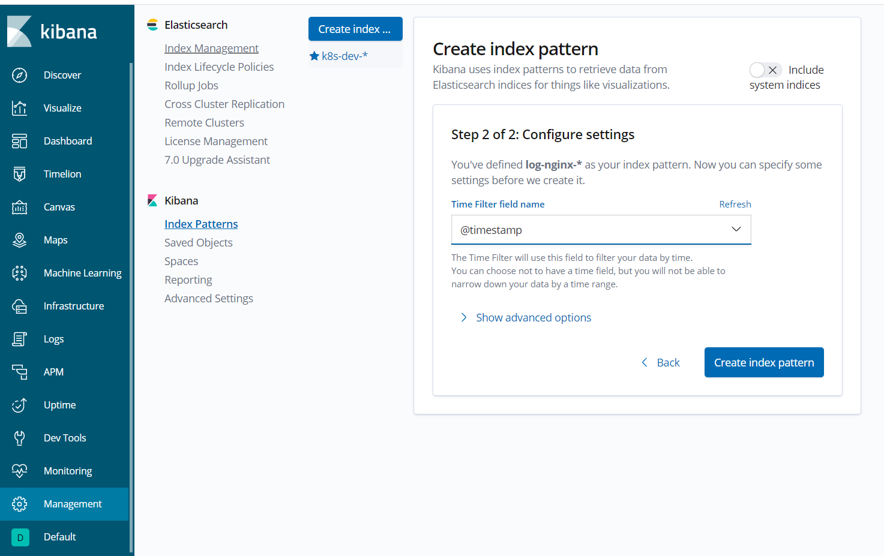Click the Back chevron arrow icon
This screenshot has width=884, height=556.
(x=645, y=362)
